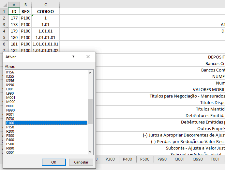This screenshot has height=170, width=225.
Task: Switch to the P300 sheet tab
Action: (110, 159)
